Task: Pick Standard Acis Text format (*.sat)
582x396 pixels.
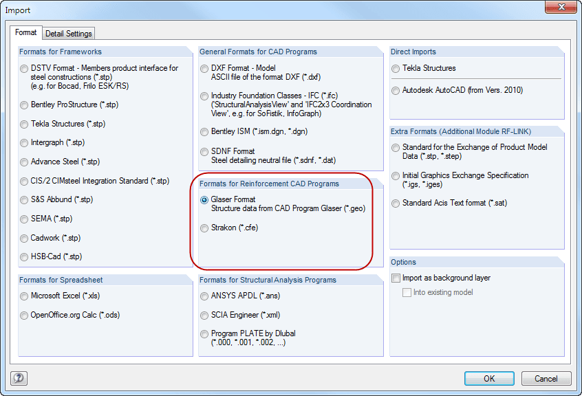Action: click(x=395, y=203)
